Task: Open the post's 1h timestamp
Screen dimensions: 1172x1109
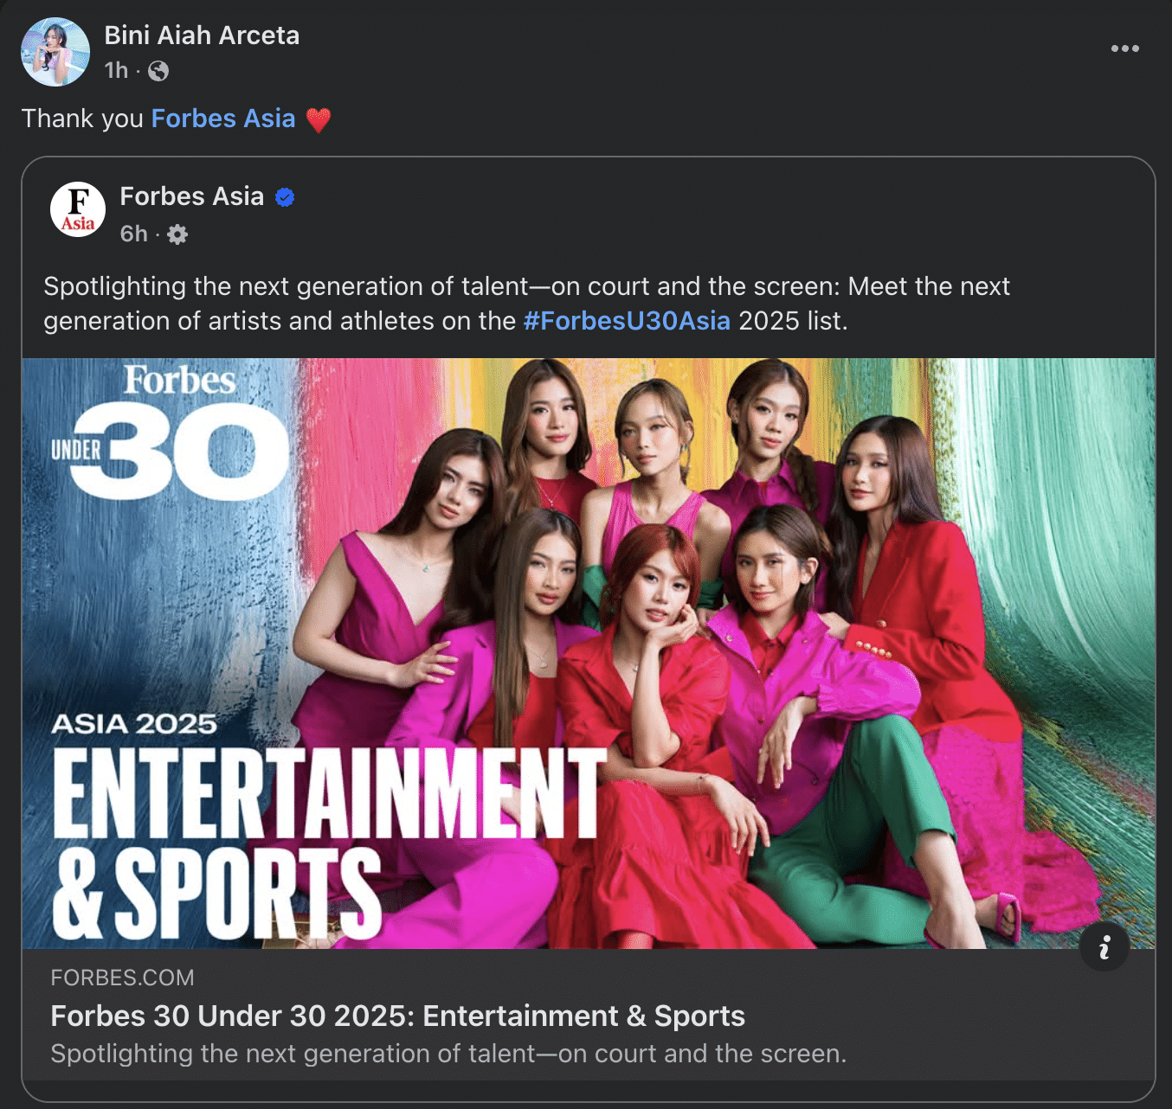Action: point(116,70)
